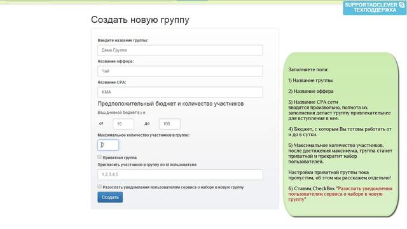This screenshot has width=407, height=229.
Task: Click the Skype icon in support badge
Action: (x=402, y=5)
